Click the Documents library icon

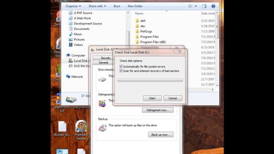71,29
